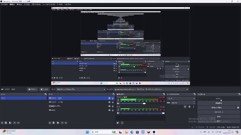Open the フェード transition dropdown

coord(181,99)
